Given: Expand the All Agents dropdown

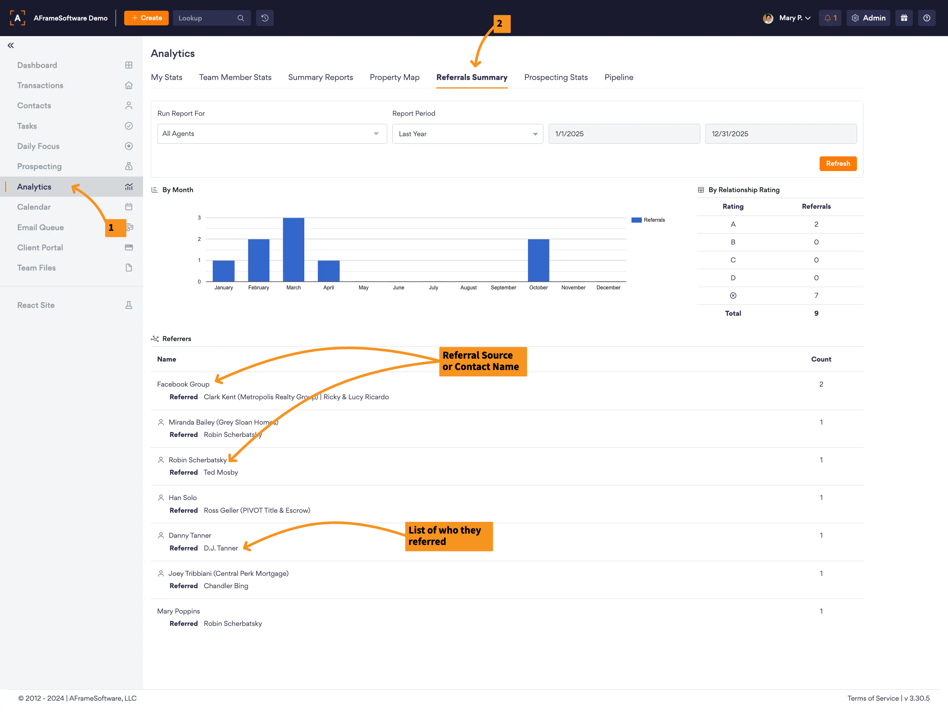Looking at the screenshot, I should tap(272, 134).
